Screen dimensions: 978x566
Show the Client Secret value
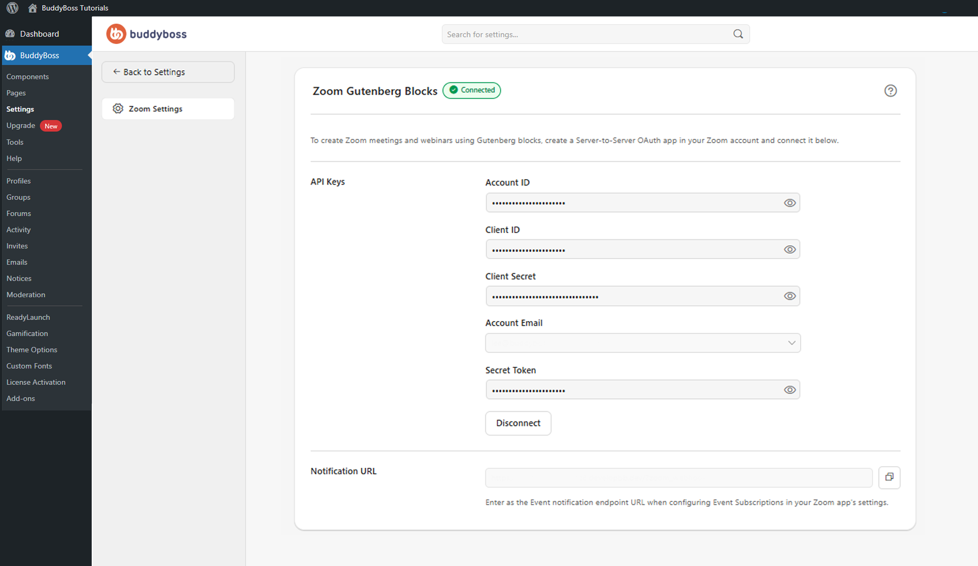tap(790, 296)
